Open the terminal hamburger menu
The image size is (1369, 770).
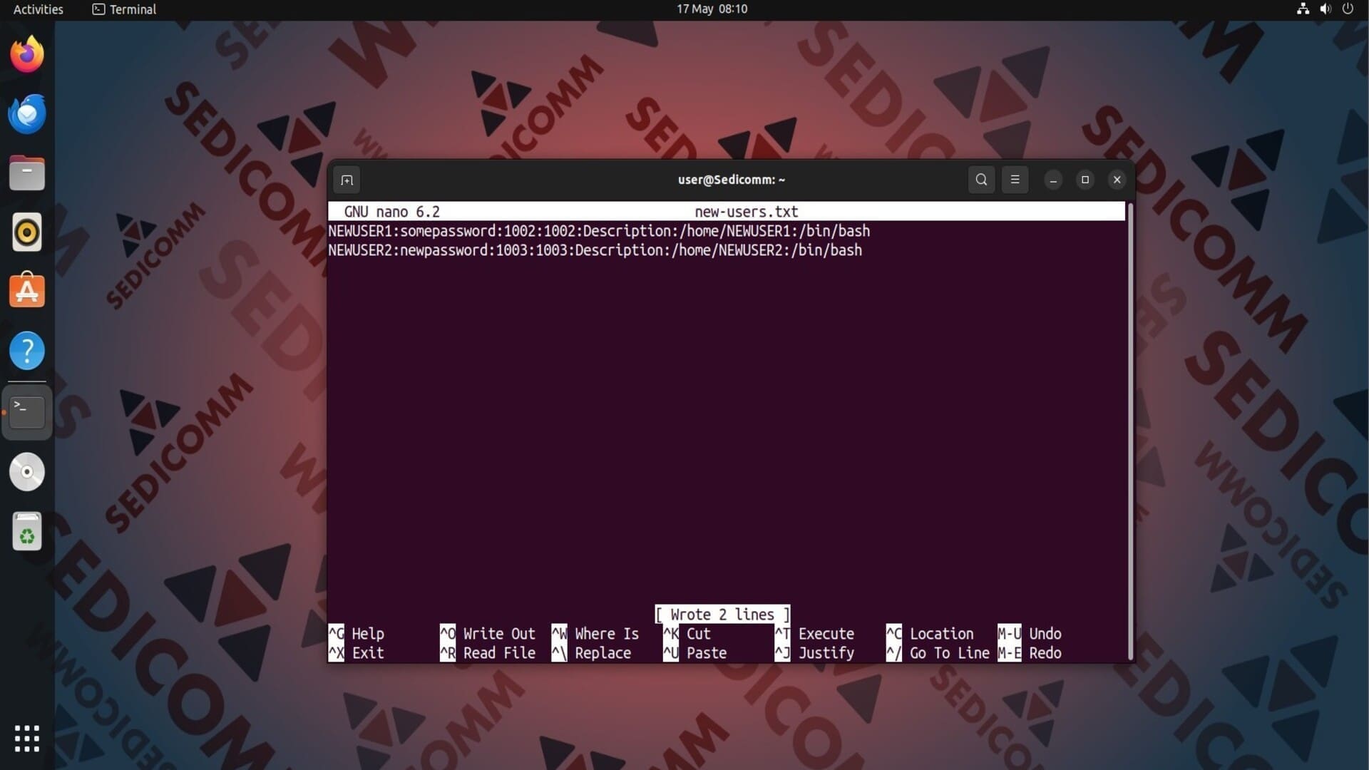1015,180
